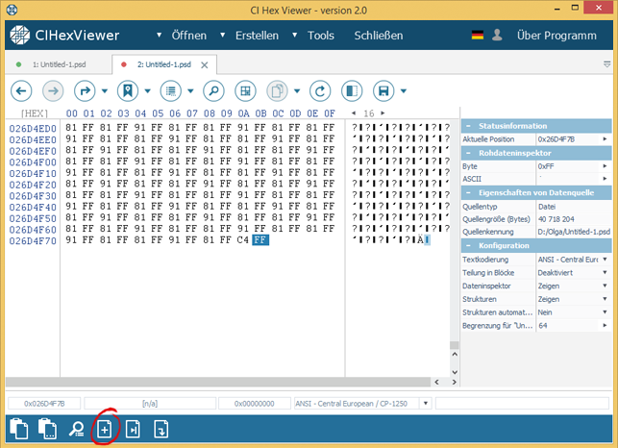
Task: Click the tab list arrow at right of tabs
Action: point(607,64)
